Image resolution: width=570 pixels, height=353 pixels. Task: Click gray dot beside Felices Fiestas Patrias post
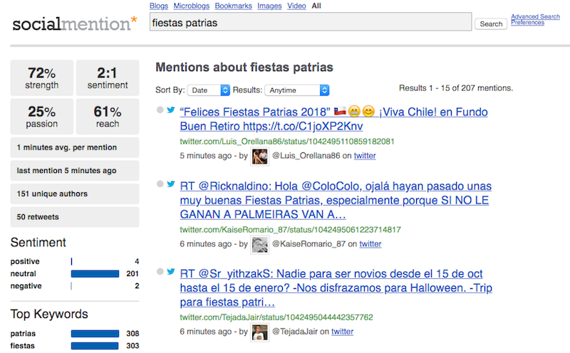(160, 110)
